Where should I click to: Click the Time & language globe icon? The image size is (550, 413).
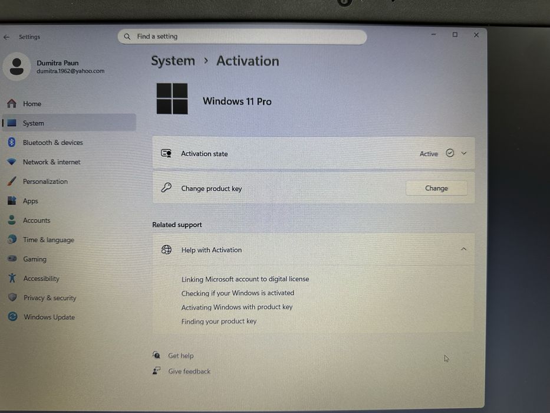[12, 240]
